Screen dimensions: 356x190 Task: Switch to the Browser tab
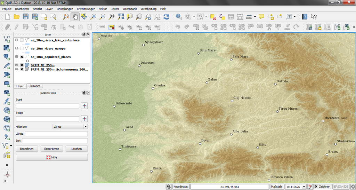point(34,86)
